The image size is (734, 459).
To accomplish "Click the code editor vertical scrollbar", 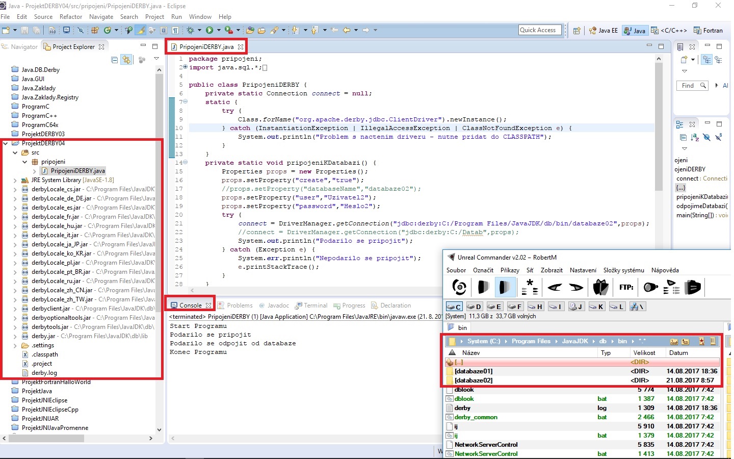I will click(x=659, y=127).
